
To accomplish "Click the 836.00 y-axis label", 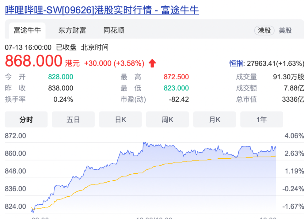I will pyautogui.click(x=15, y=189).
